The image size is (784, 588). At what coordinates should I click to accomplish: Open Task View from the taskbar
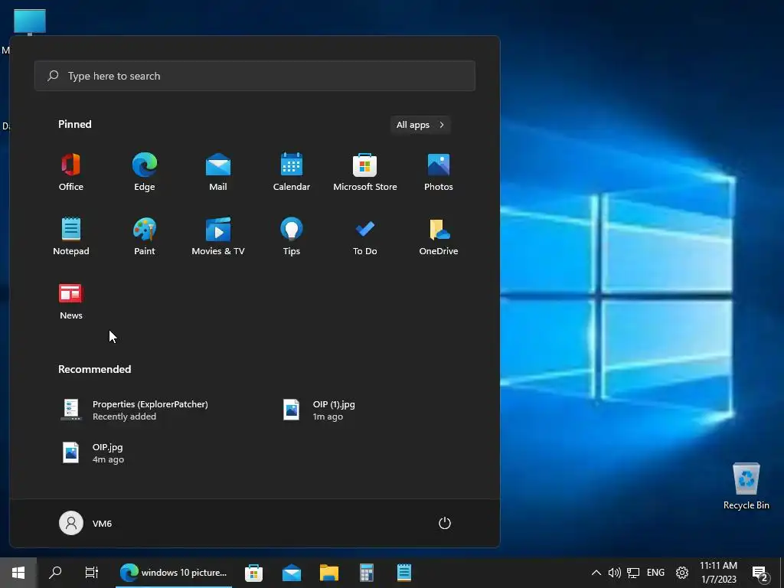coord(92,573)
